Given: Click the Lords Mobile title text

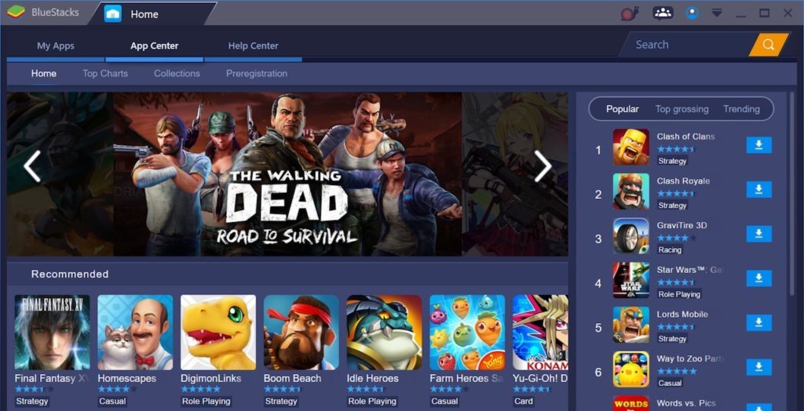Looking at the screenshot, I should (x=682, y=315).
